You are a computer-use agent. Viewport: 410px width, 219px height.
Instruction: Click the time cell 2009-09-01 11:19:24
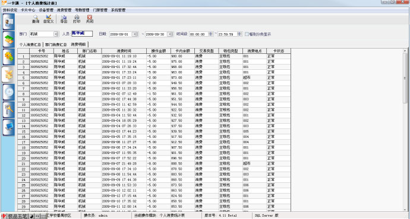pyautogui.click(x=124, y=62)
